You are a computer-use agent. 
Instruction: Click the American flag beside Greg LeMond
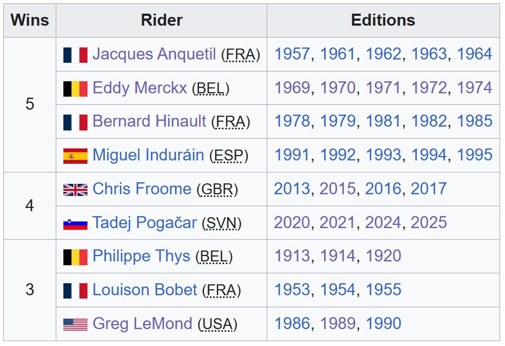coord(75,324)
